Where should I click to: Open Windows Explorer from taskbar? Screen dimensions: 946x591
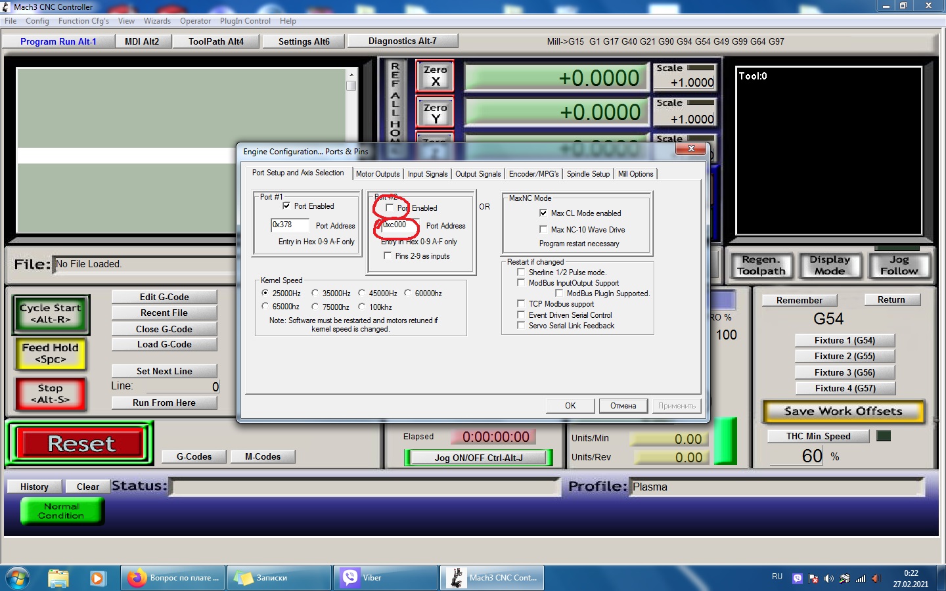[58, 578]
